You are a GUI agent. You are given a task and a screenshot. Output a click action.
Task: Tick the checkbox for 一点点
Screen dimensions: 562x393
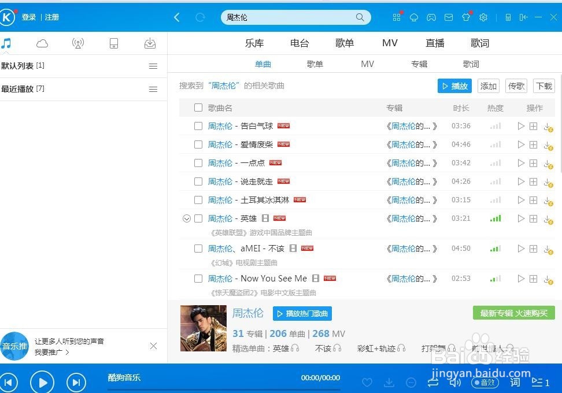198,164
